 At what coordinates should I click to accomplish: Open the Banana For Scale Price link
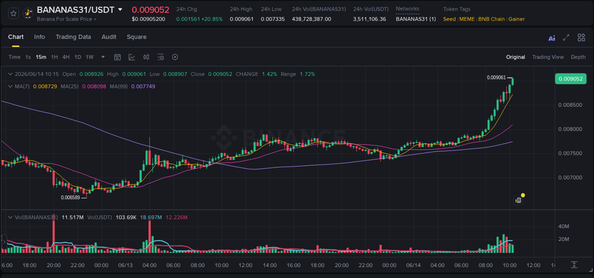click(66, 19)
